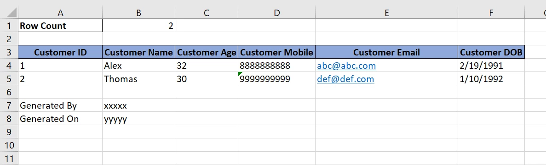
Task: Select mobile number 8888888888 cell
Action: [276, 65]
